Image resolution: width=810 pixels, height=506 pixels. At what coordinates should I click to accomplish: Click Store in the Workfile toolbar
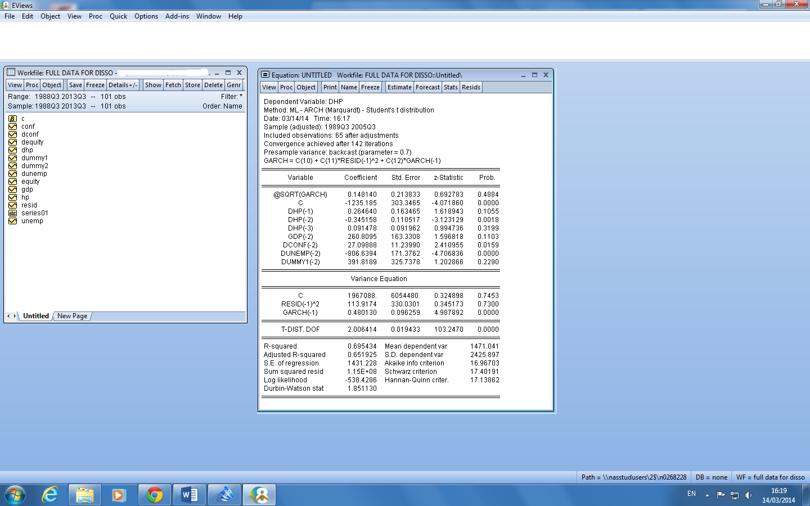click(x=192, y=85)
